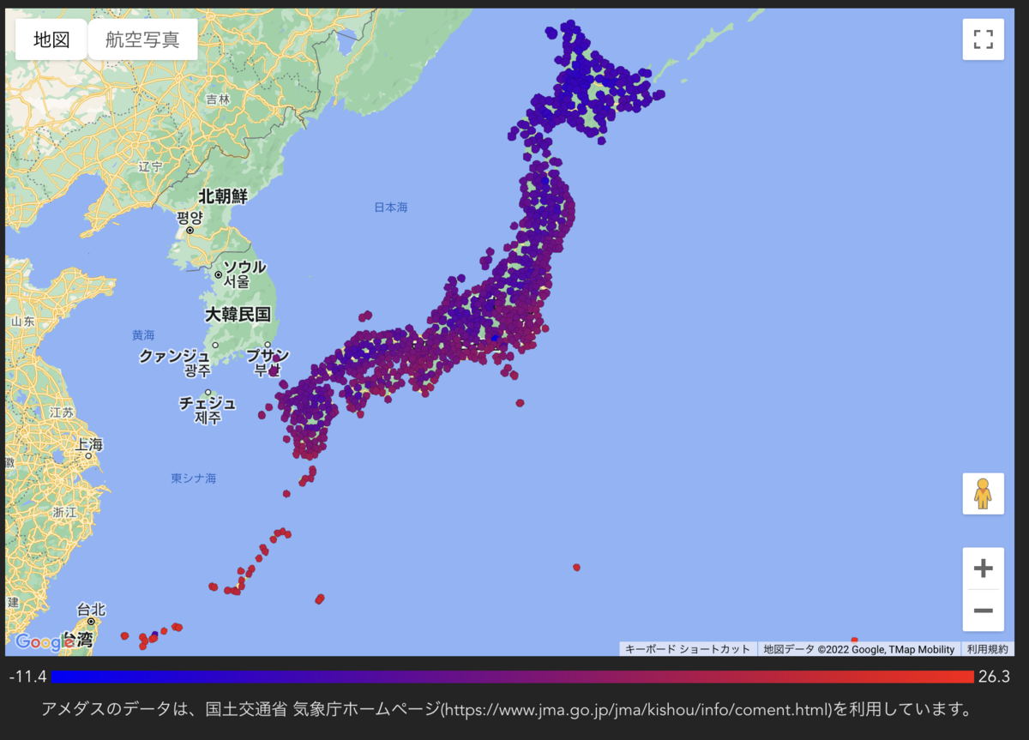Click the 上海 city label
Image resolution: width=1029 pixels, height=740 pixels.
coord(88,444)
